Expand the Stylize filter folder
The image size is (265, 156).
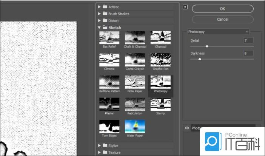click(99, 145)
